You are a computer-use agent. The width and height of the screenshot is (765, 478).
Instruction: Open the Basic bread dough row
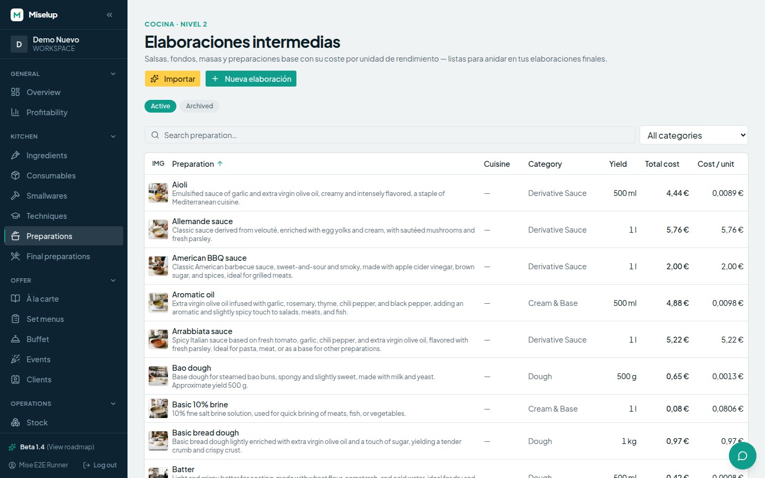click(446, 441)
